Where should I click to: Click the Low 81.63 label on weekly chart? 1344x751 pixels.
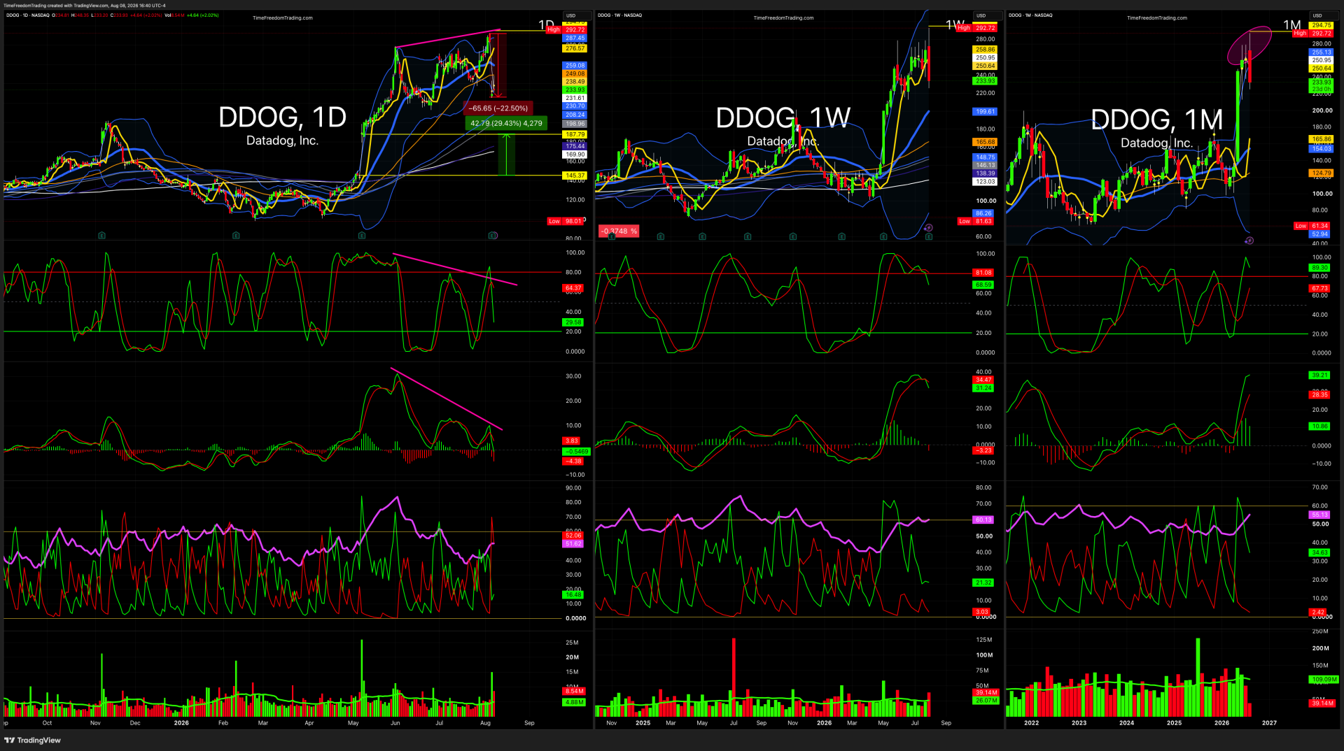tap(976, 221)
